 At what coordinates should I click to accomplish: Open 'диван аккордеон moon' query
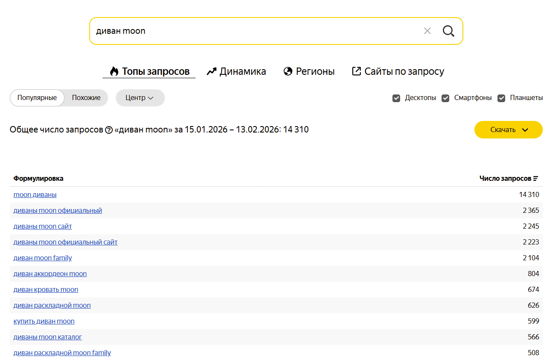pos(50,274)
